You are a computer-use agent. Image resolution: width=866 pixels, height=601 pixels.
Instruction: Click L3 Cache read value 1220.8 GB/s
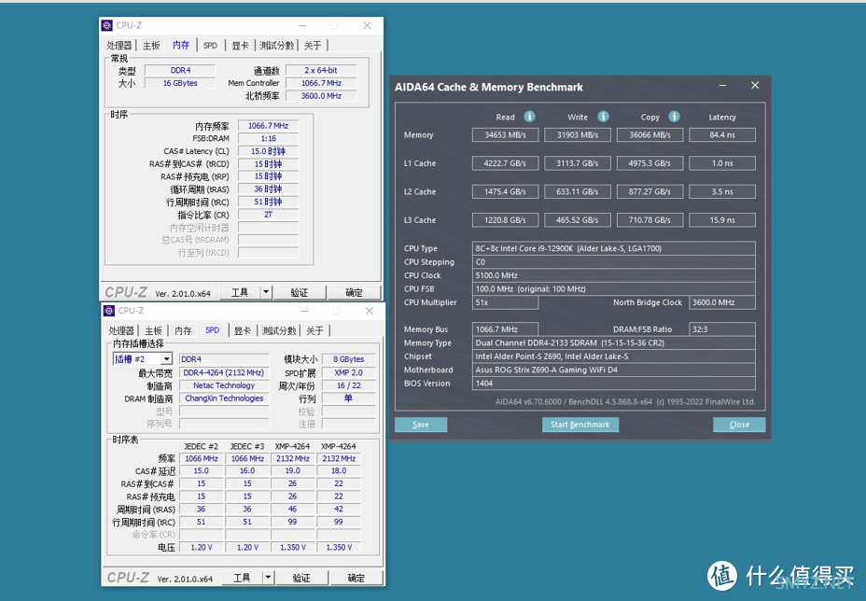(506, 220)
